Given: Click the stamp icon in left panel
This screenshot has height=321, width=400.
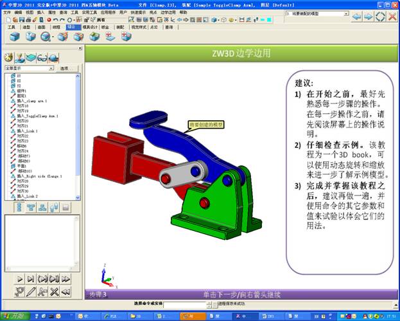Looking at the screenshot, I should click(20, 58).
